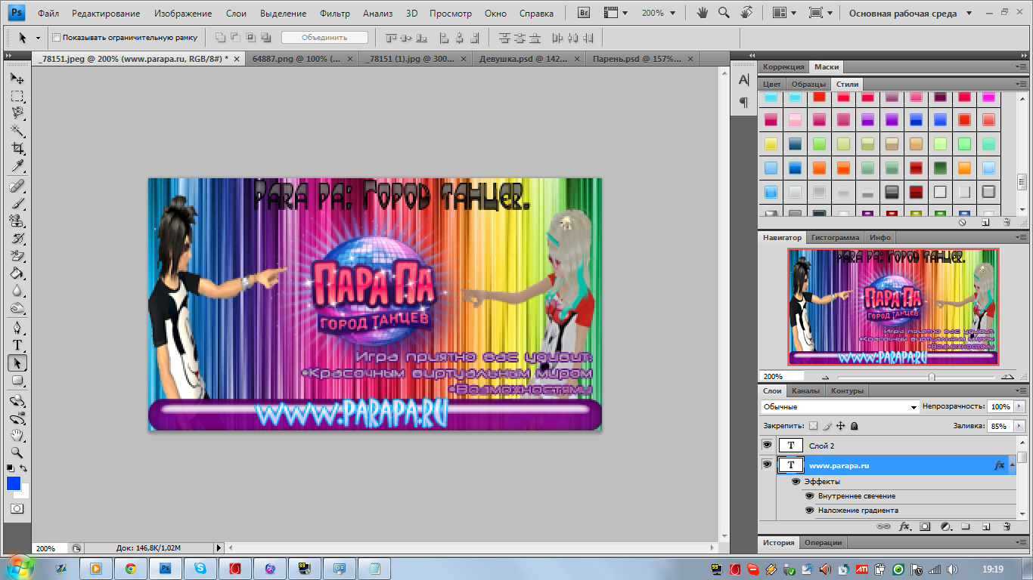Select the Healing Brush tool
1033x580 pixels.
click(17, 186)
